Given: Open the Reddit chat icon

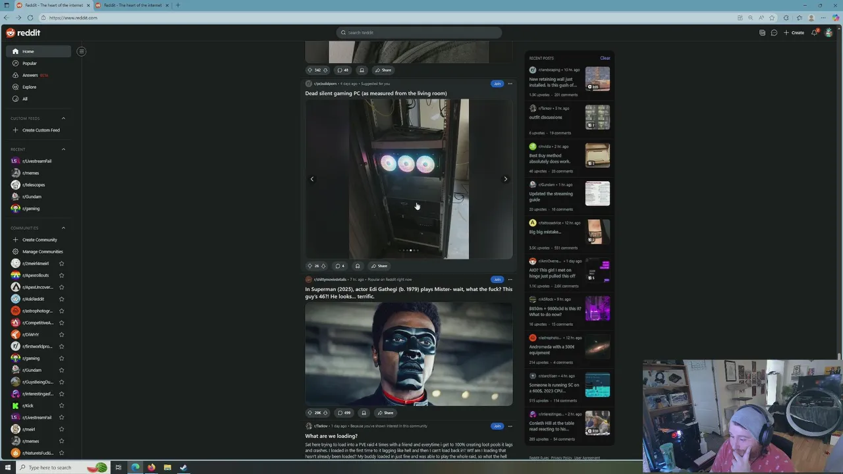Looking at the screenshot, I should tap(774, 32).
